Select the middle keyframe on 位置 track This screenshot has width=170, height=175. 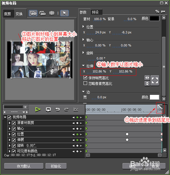[127, 134]
